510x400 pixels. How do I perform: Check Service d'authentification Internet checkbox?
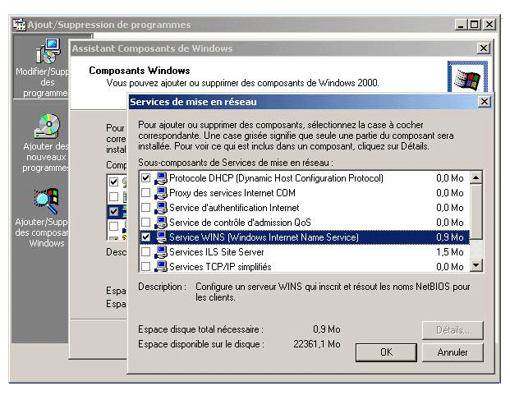tap(145, 208)
